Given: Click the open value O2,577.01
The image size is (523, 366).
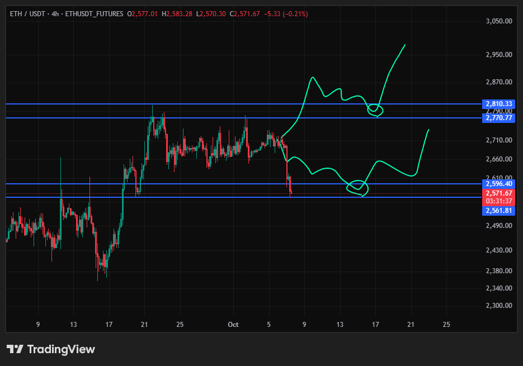Looking at the screenshot, I should (142, 14).
